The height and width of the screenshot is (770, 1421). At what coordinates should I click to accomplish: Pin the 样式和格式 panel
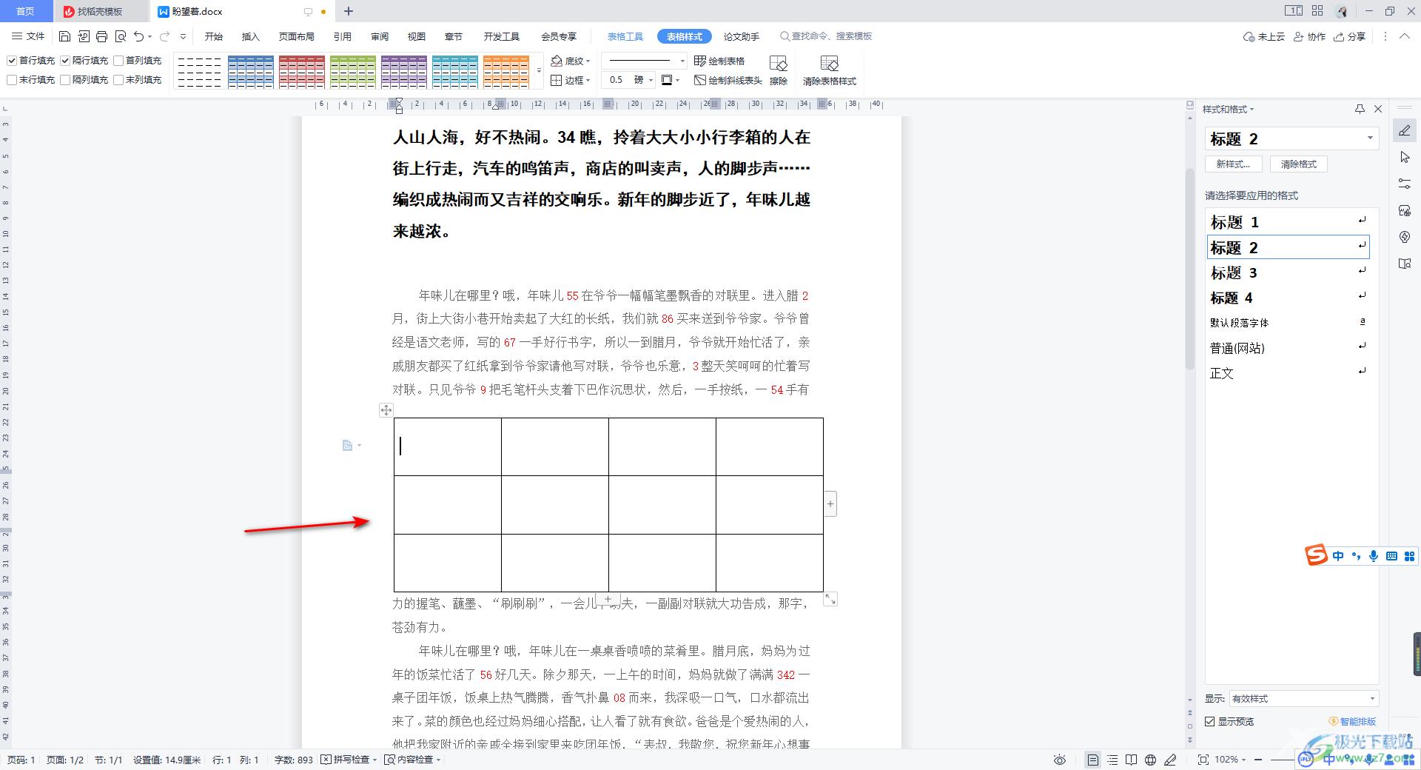click(1360, 109)
